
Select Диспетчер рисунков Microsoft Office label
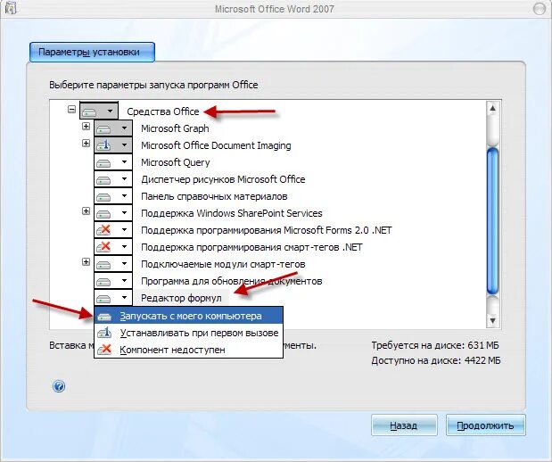(x=223, y=179)
